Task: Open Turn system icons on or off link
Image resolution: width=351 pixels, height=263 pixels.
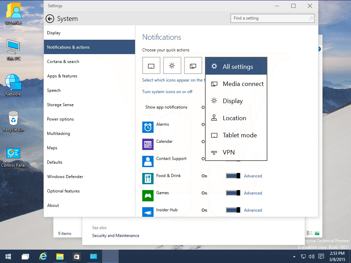Action: tap(167, 92)
